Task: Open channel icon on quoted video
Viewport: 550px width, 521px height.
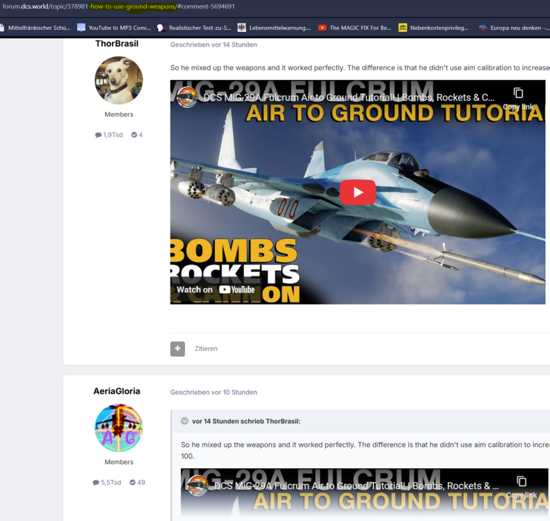Action: (198, 486)
